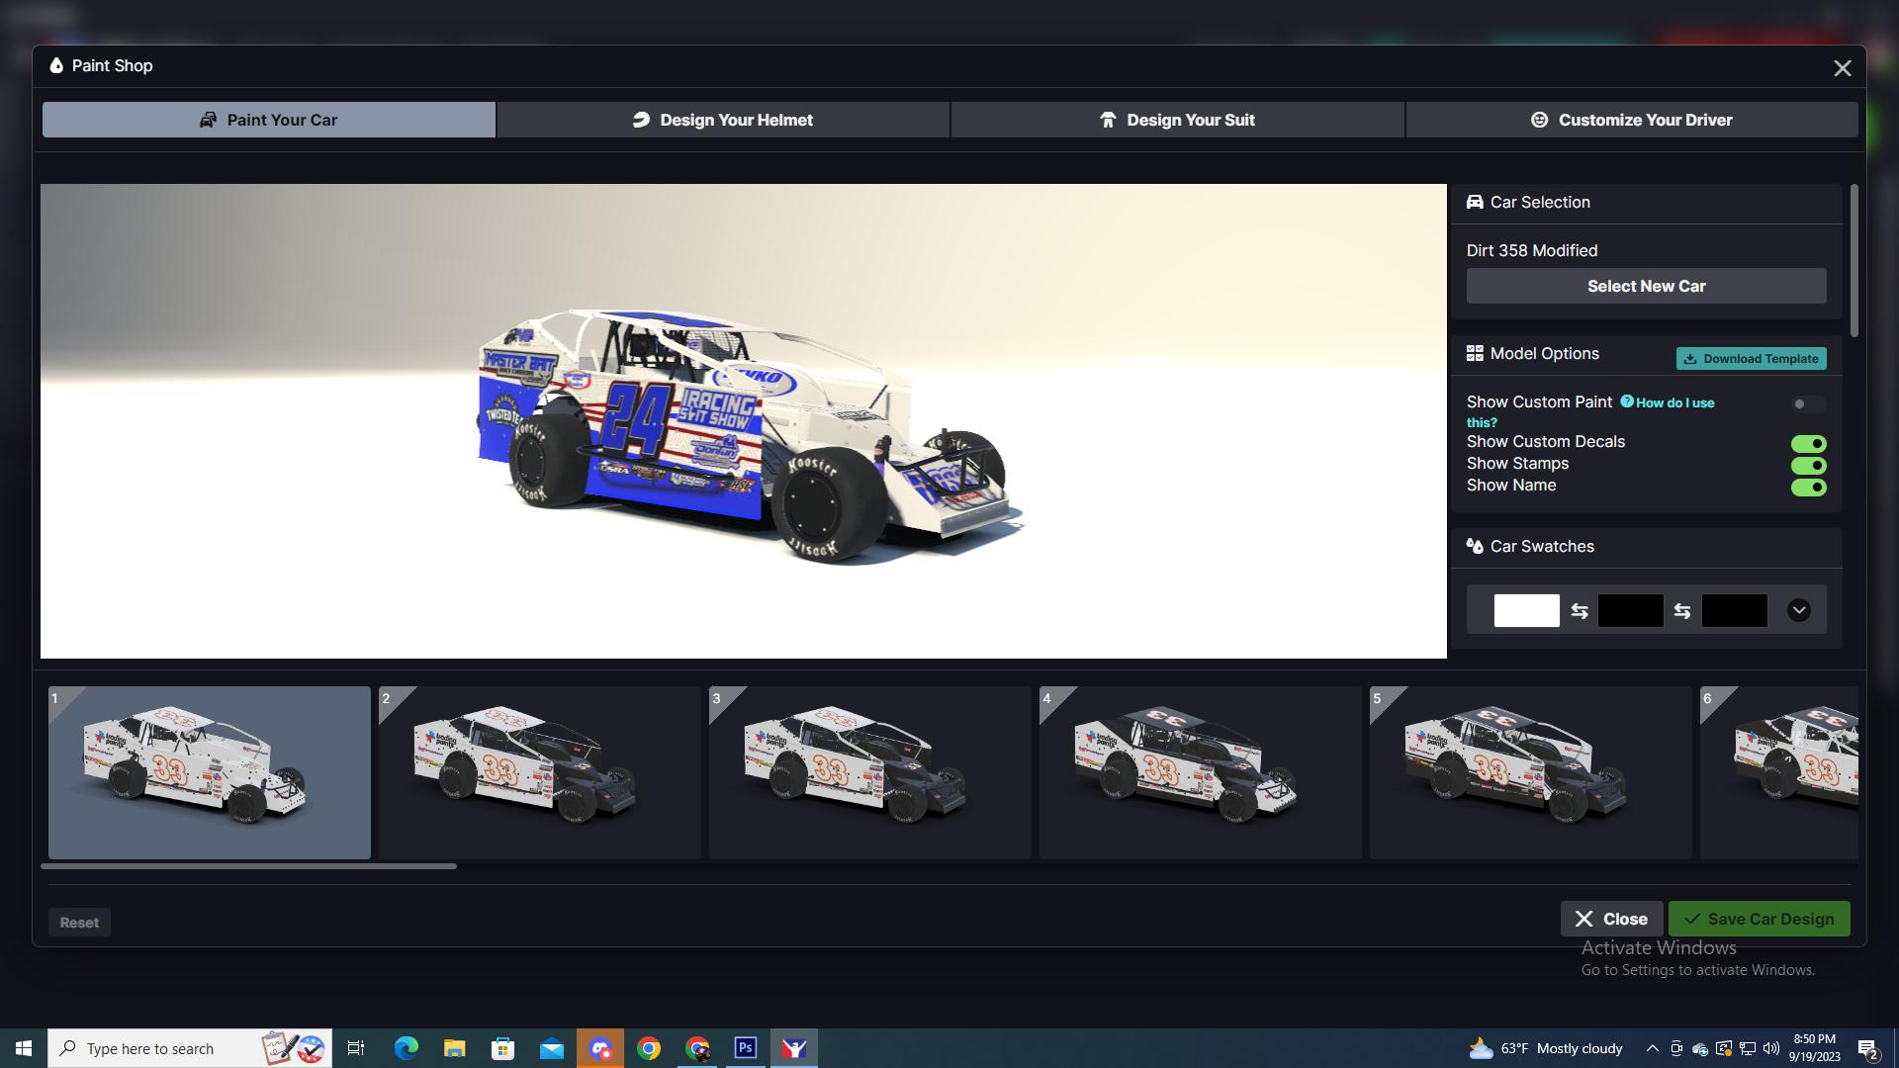Screen dimensions: 1899x1068
Task: Click the Model Options grid icon
Action: 1475,352
